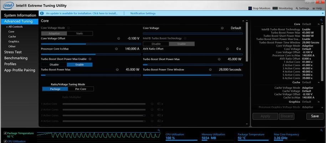Open Graphics sub-item in sidebar
Viewport: 326px width, 143px height.
point(14,41)
